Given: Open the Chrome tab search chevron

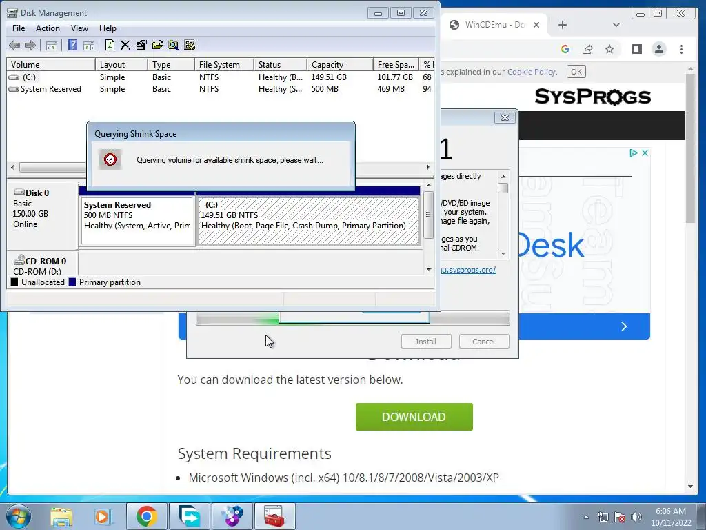Looking at the screenshot, I should [x=616, y=25].
